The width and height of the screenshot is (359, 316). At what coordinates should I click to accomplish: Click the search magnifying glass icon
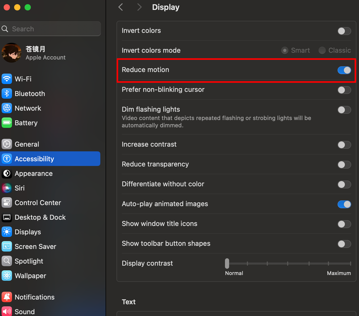click(5, 29)
